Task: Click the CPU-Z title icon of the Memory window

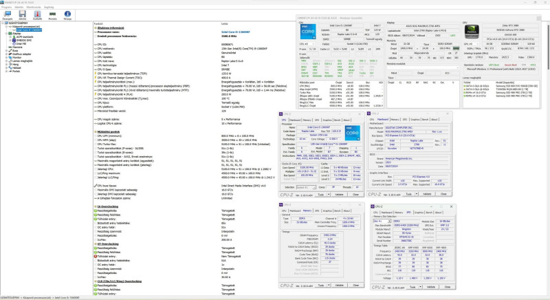Action: coord(281,204)
